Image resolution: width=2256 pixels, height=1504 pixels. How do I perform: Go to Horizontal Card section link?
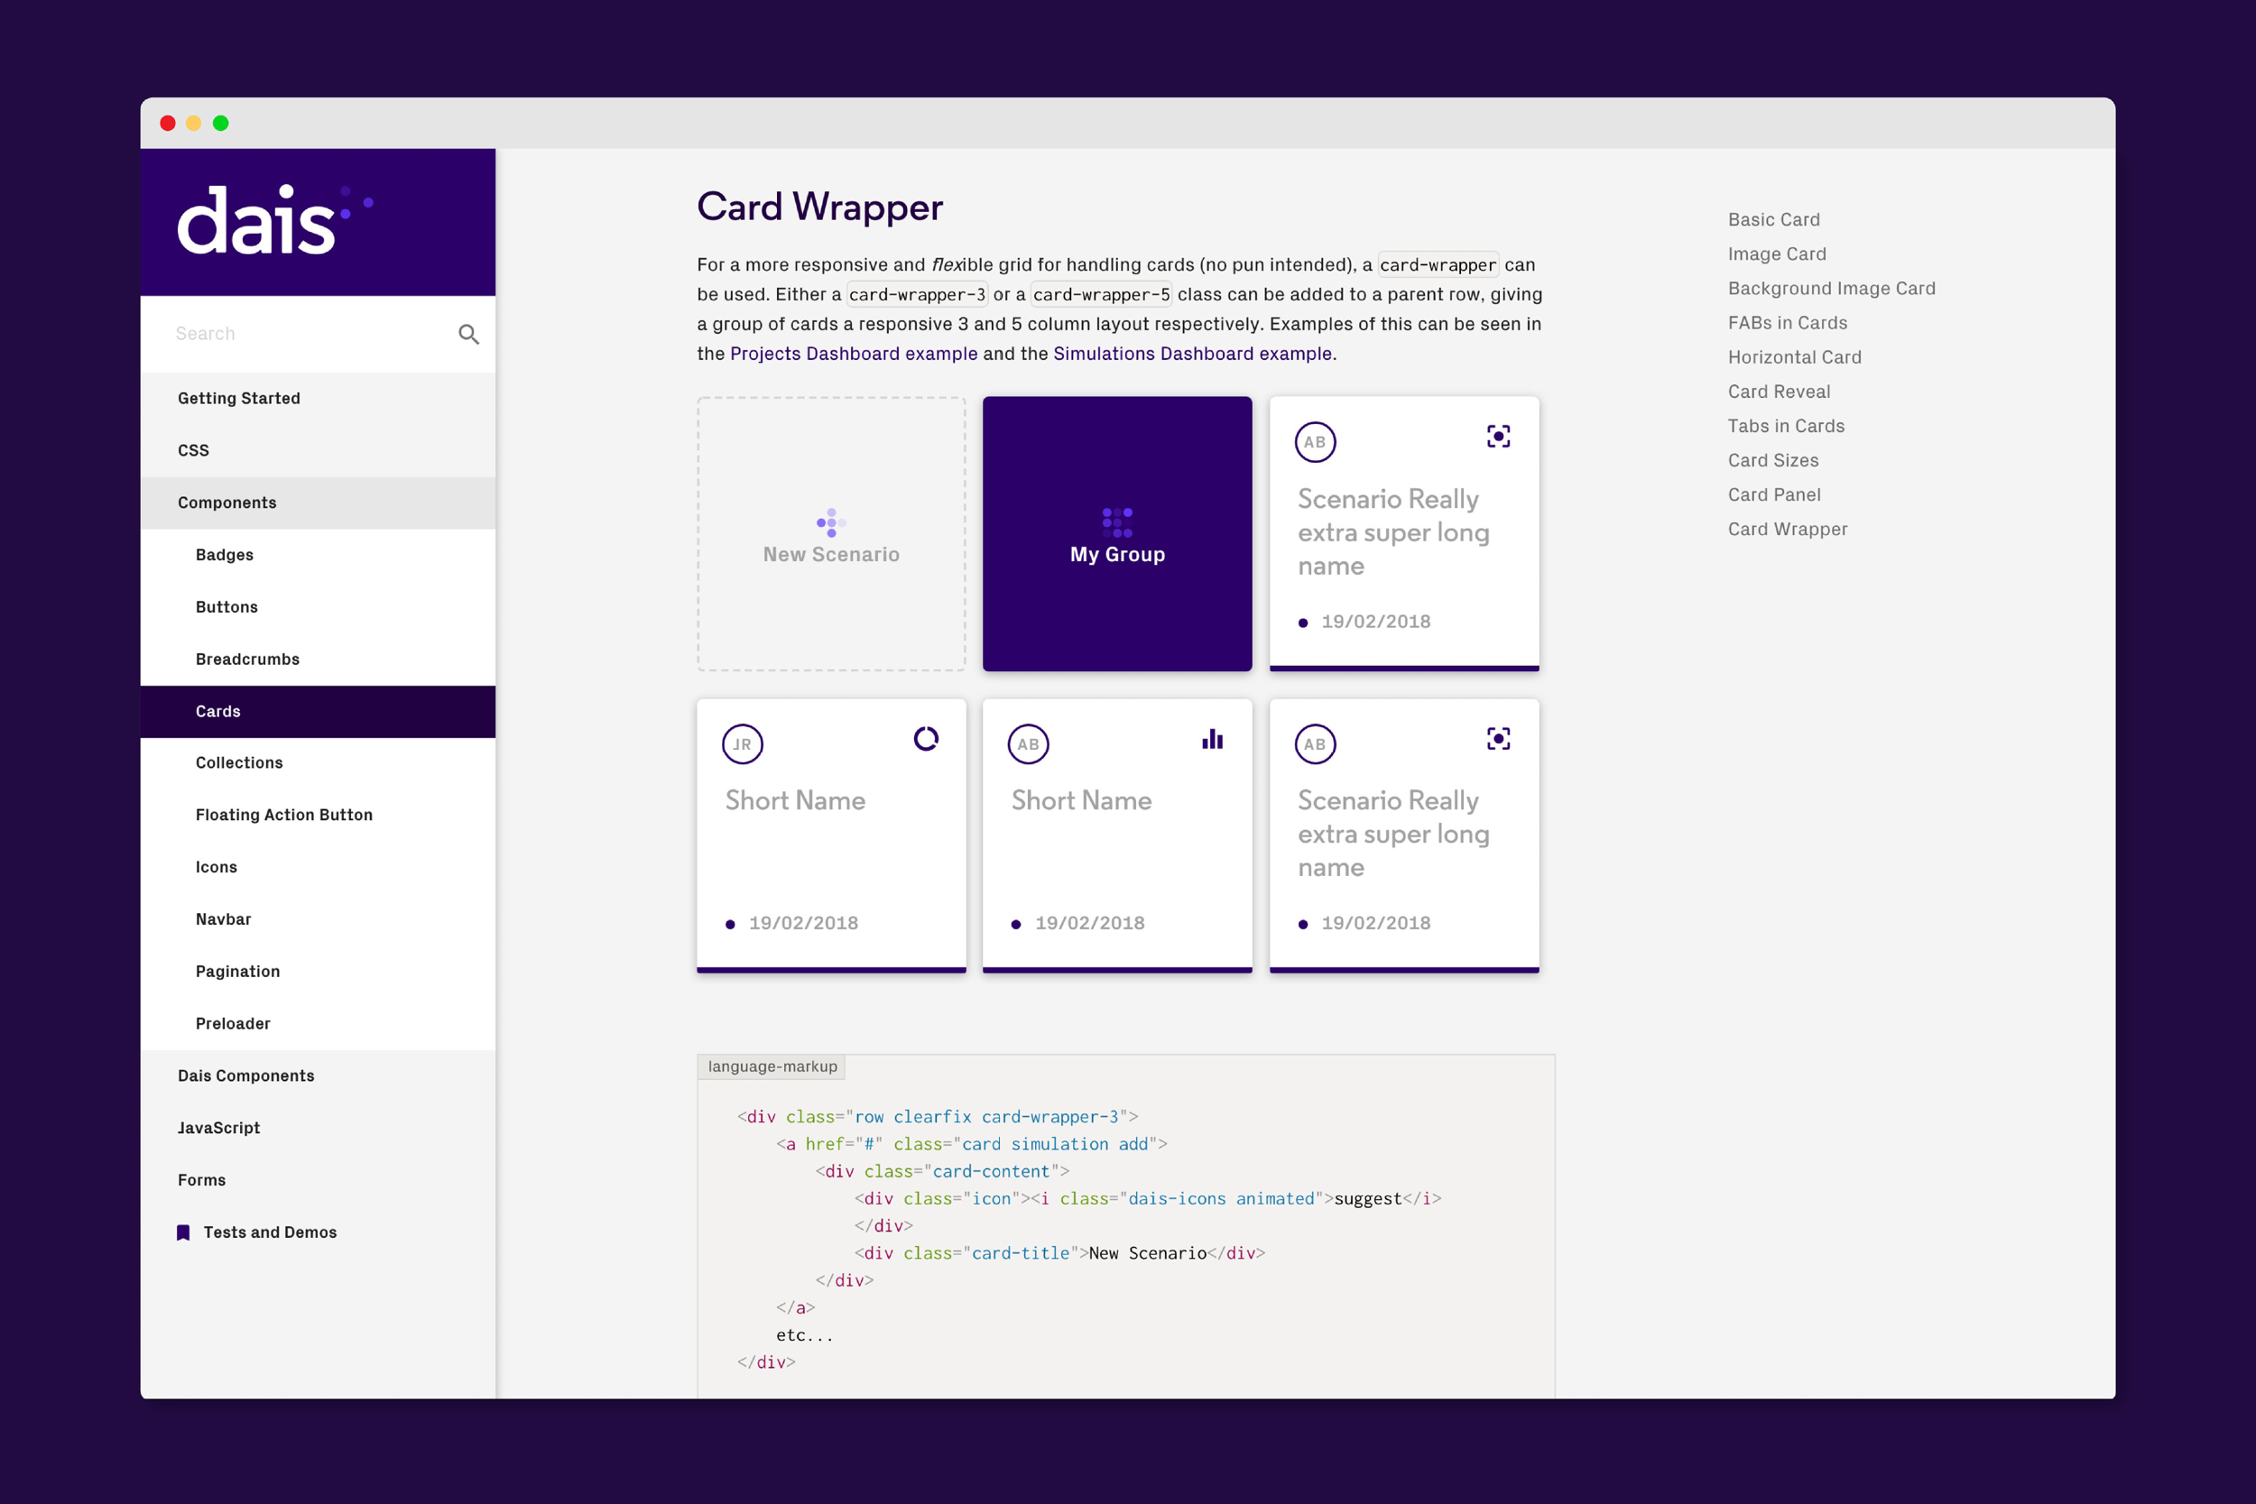(1794, 356)
